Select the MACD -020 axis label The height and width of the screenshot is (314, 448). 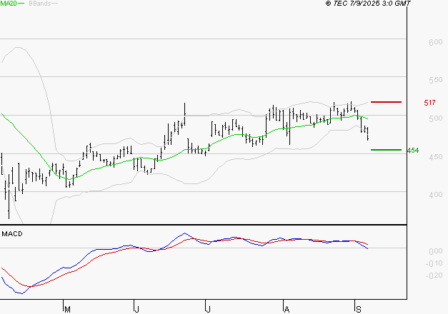(434, 275)
